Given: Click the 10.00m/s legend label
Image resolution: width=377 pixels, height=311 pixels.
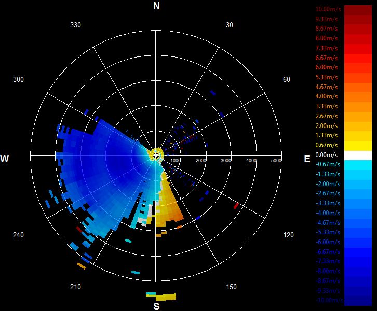Looking at the screenshot, I should (328, 9).
